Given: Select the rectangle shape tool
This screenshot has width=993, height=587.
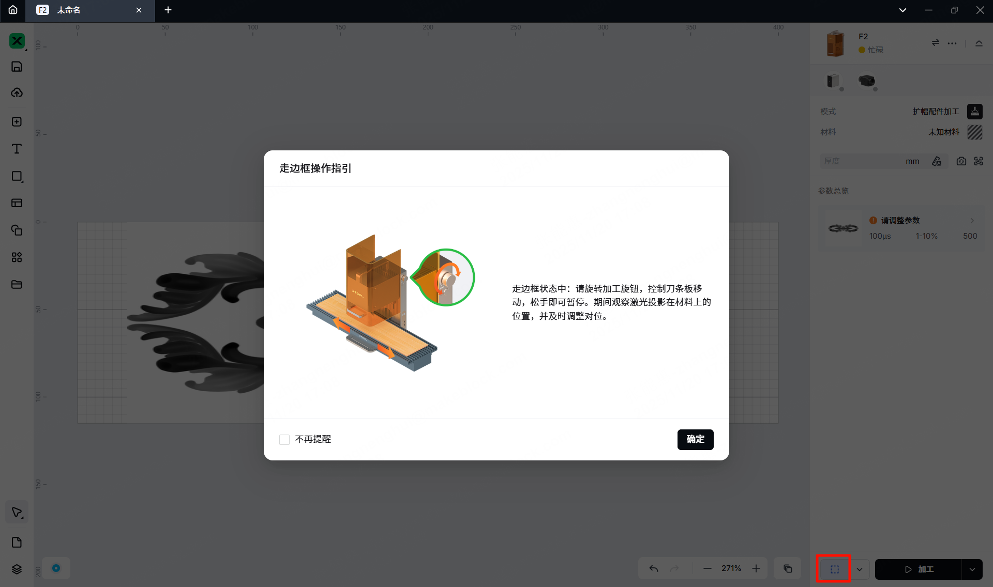Looking at the screenshot, I should coord(17,176).
